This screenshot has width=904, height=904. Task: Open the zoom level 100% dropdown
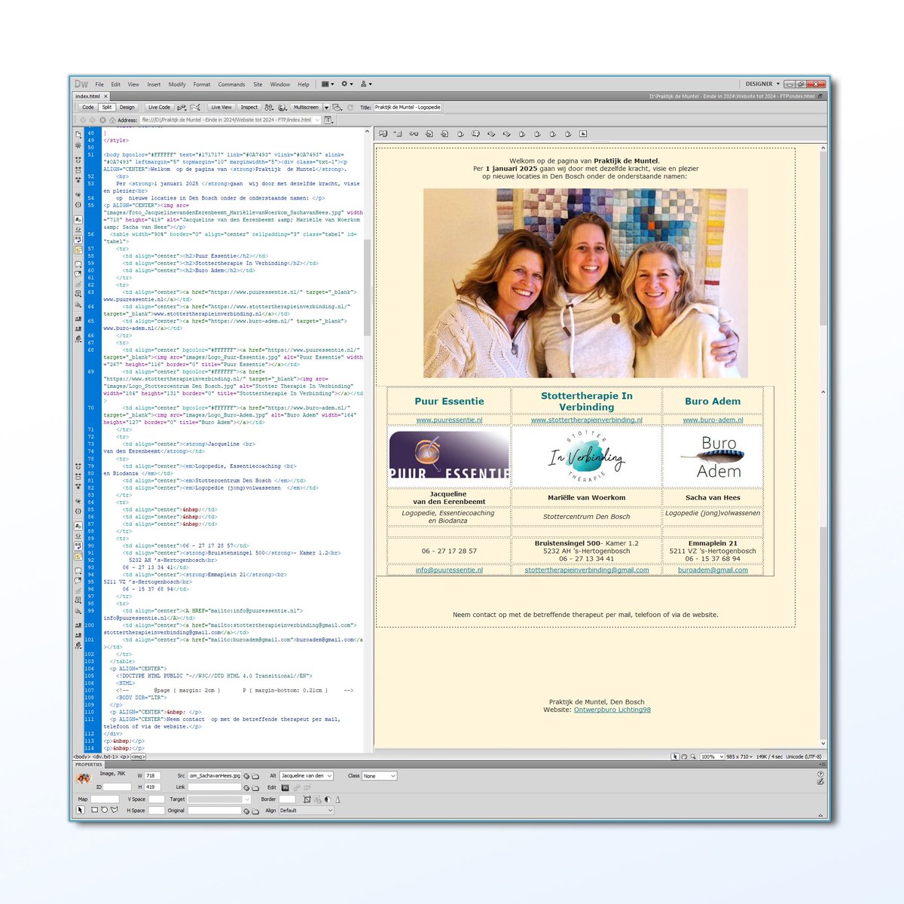[712, 756]
